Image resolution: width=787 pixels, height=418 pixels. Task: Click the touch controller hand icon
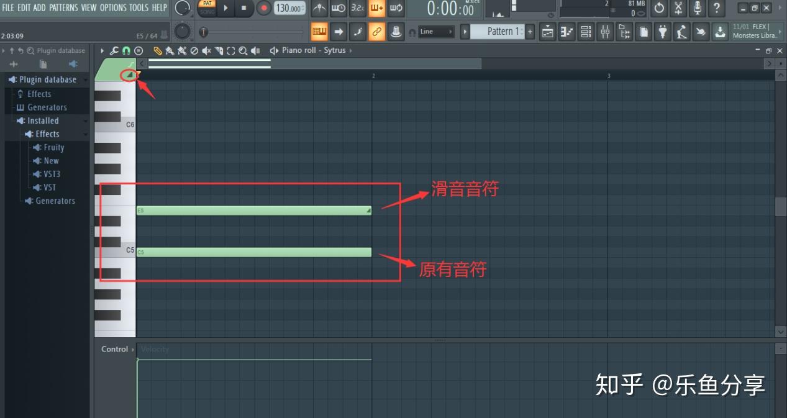point(701,31)
